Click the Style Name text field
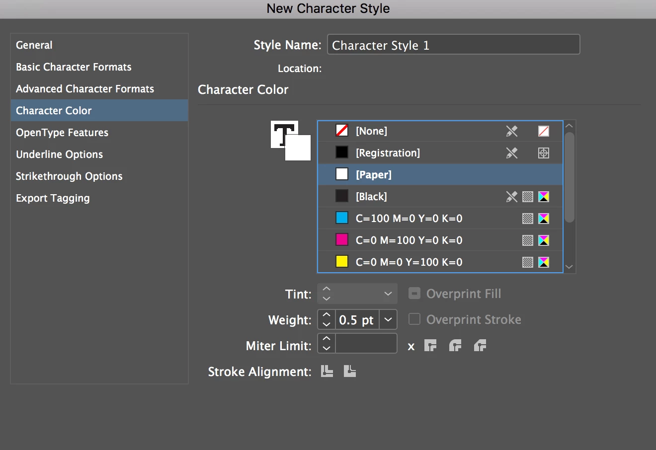 click(x=453, y=45)
